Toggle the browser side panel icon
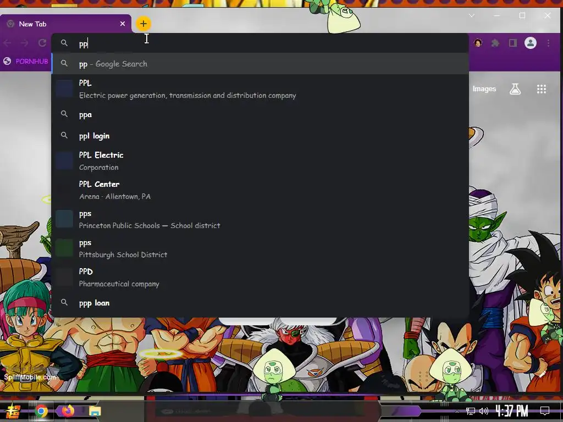Viewport: 563px width, 422px height. (x=513, y=43)
